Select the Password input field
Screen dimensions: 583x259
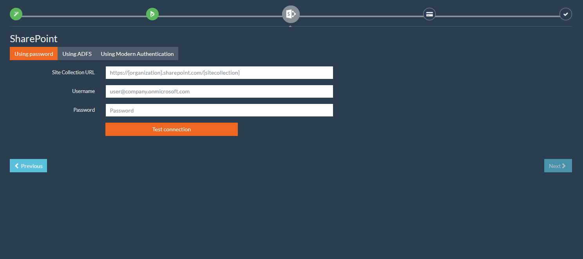click(219, 110)
